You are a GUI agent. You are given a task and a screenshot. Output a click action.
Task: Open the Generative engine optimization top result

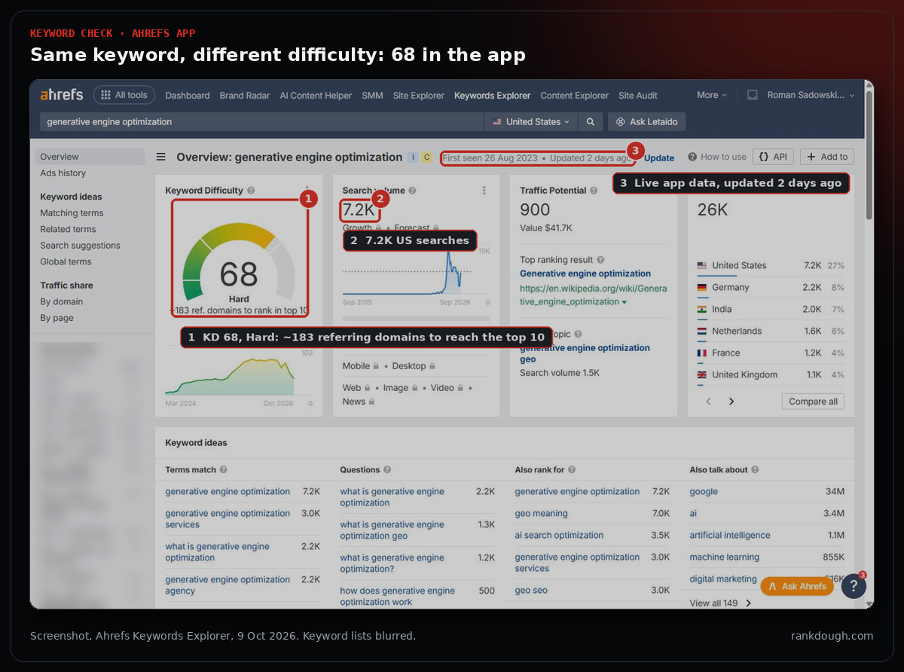click(x=585, y=273)
